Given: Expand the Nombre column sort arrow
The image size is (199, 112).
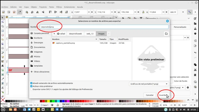Looking at the screenshot, I should click(x=96, y=39).
